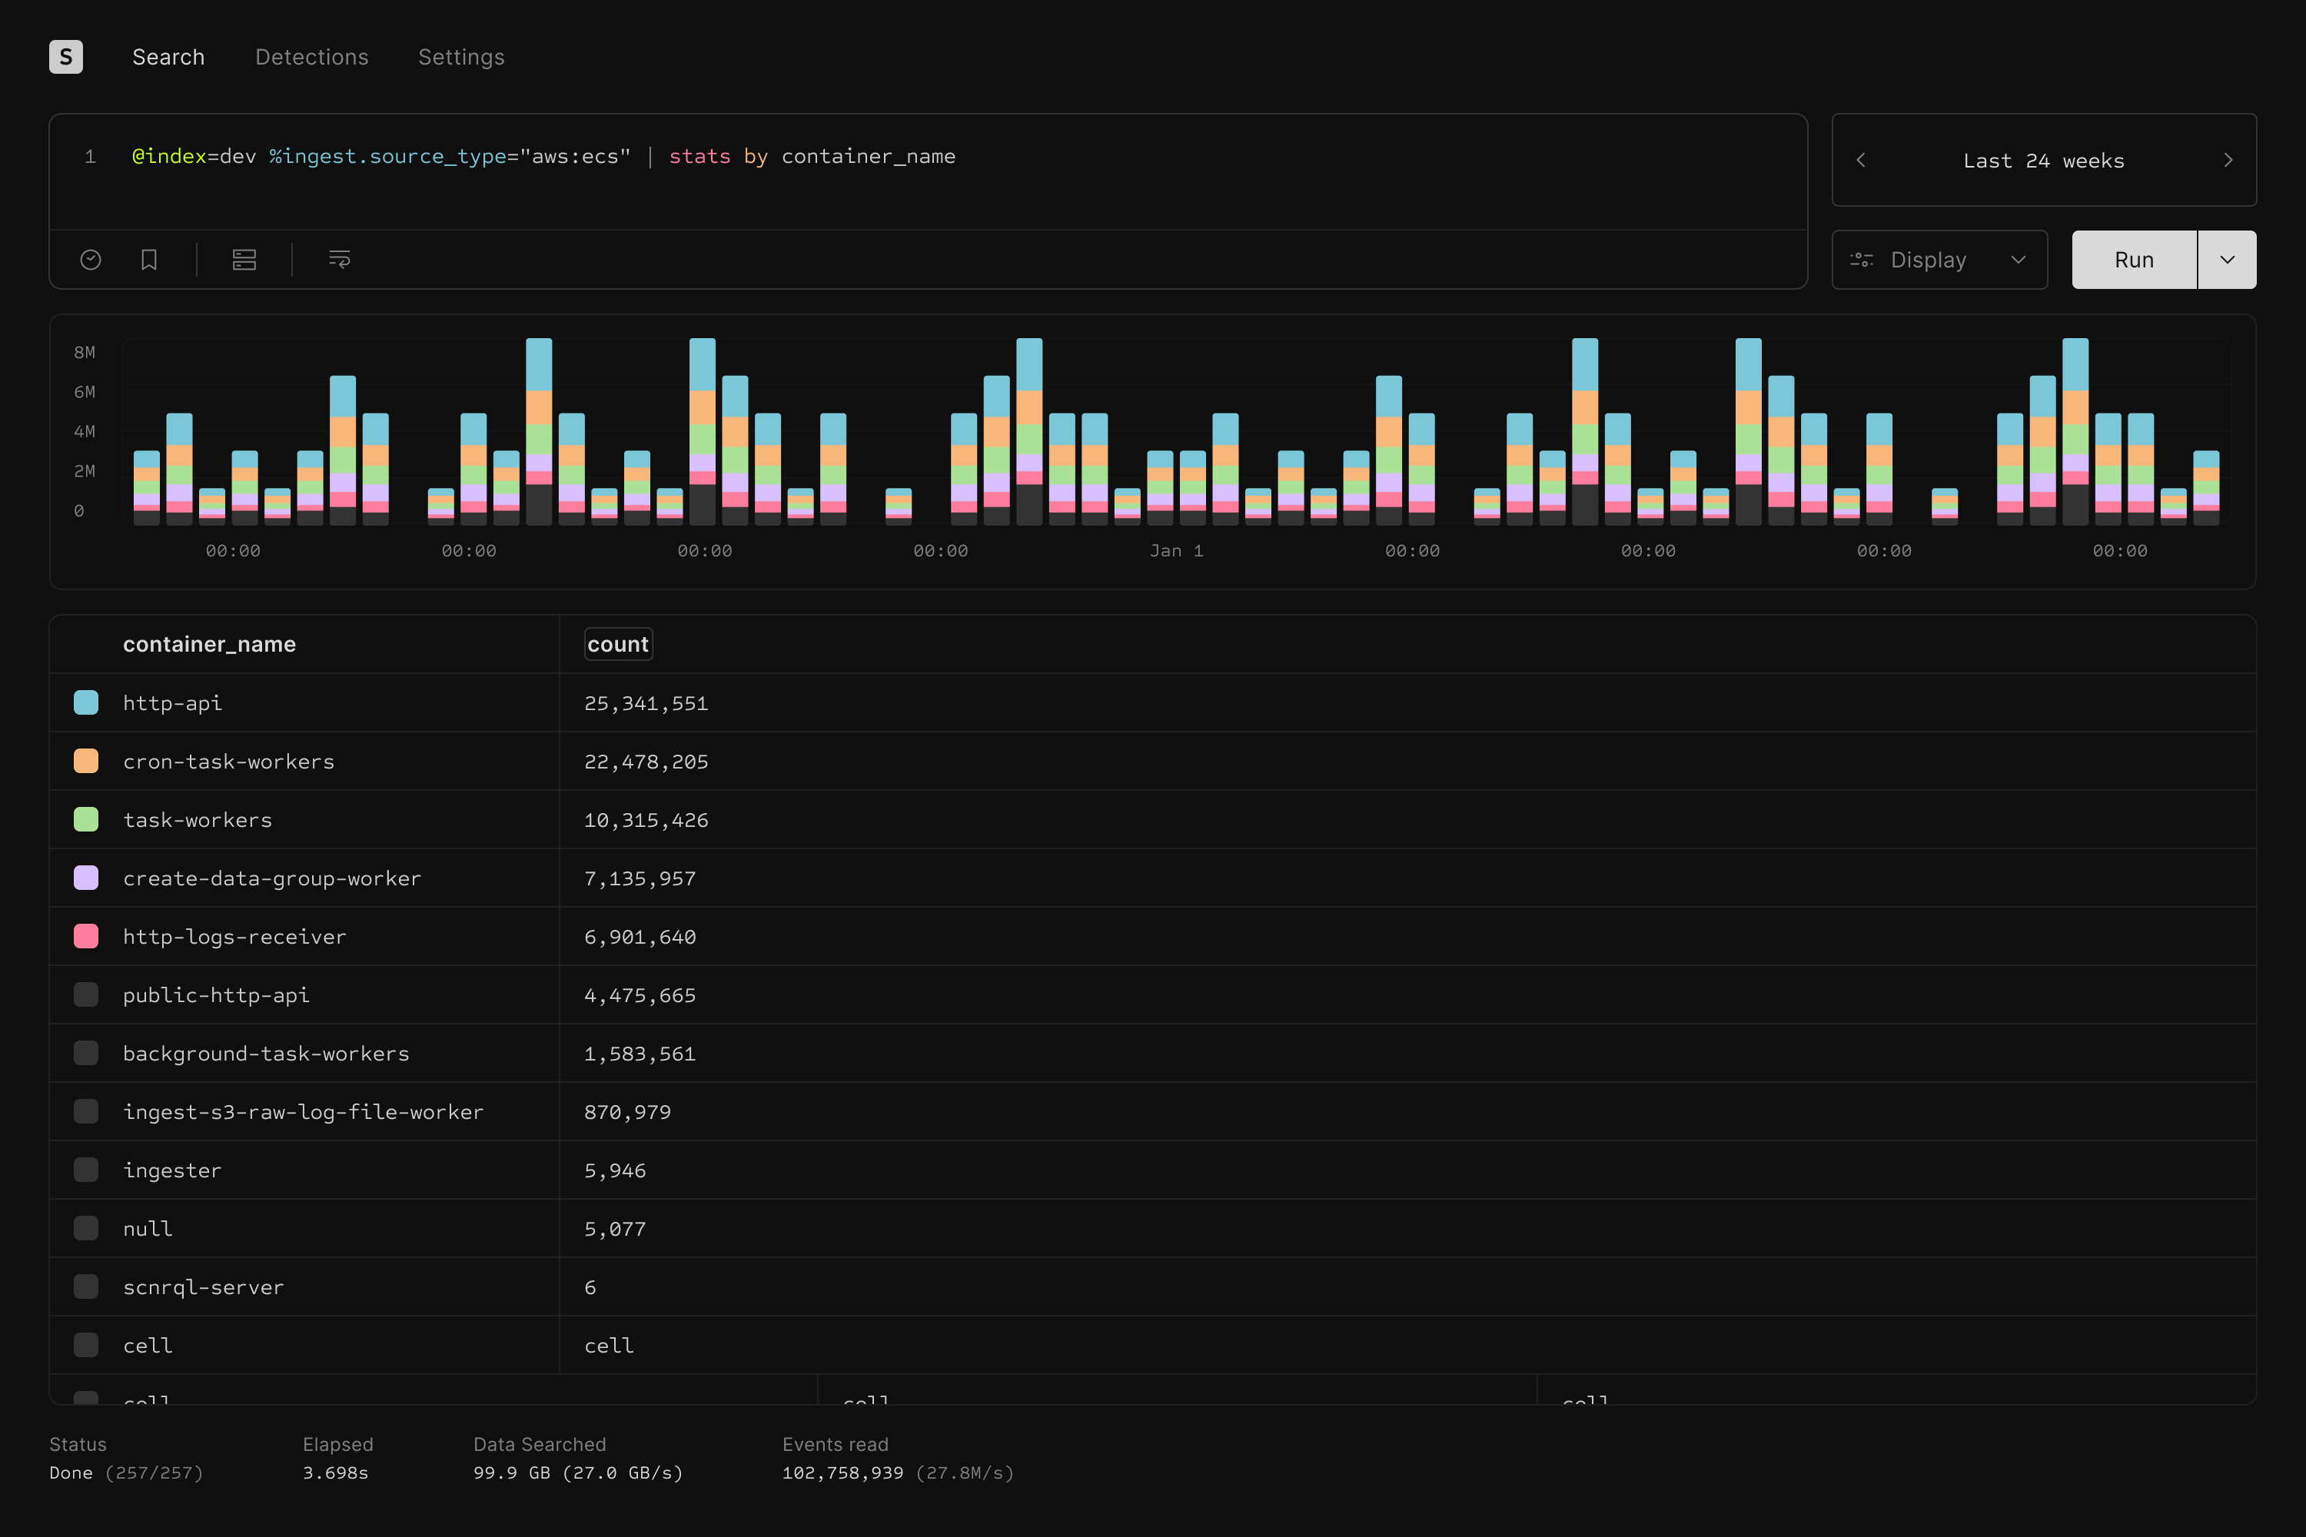This screenshot has height=1537, width=2306.
Task: Enable the background-task-workers series checkbox
Action: [x=86, y=1053]
